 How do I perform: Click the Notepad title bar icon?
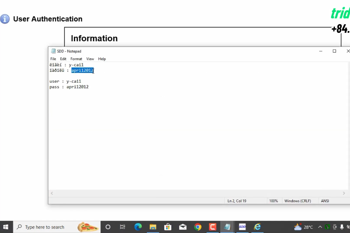click(x=53, y=51)
